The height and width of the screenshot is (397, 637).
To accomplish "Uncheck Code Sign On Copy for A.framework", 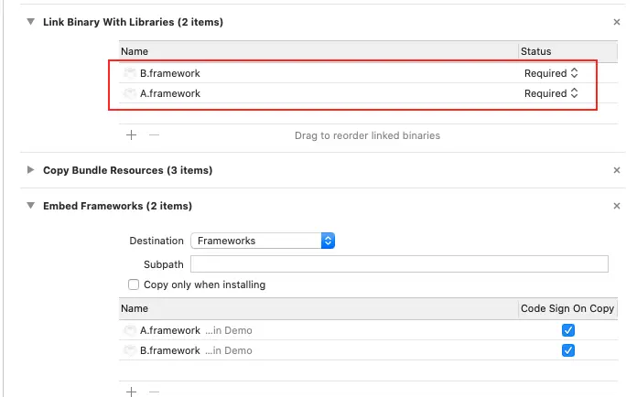I will point(567,330).
